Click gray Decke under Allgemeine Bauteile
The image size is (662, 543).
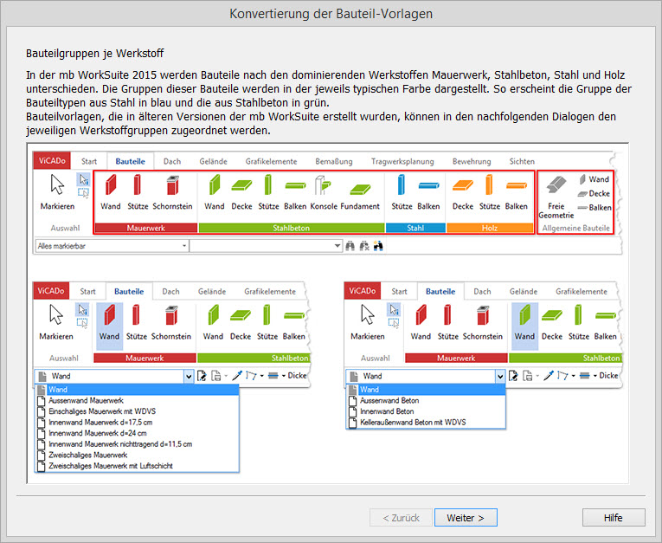click(594, 193)
